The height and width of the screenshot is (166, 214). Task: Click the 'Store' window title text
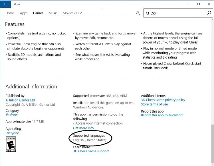pyautogui.click(x=17, y=4)
